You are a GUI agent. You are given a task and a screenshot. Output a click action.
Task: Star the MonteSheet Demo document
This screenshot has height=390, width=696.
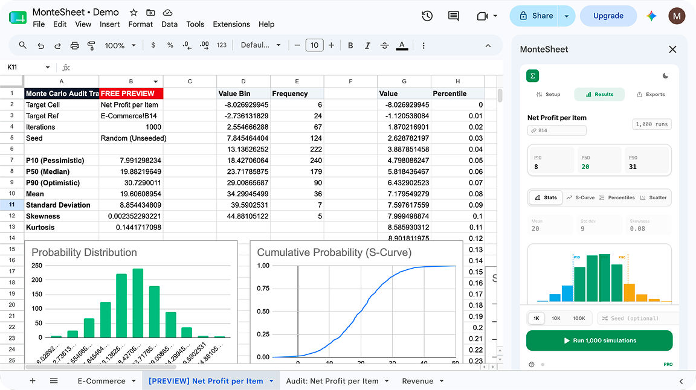point(133,13)
